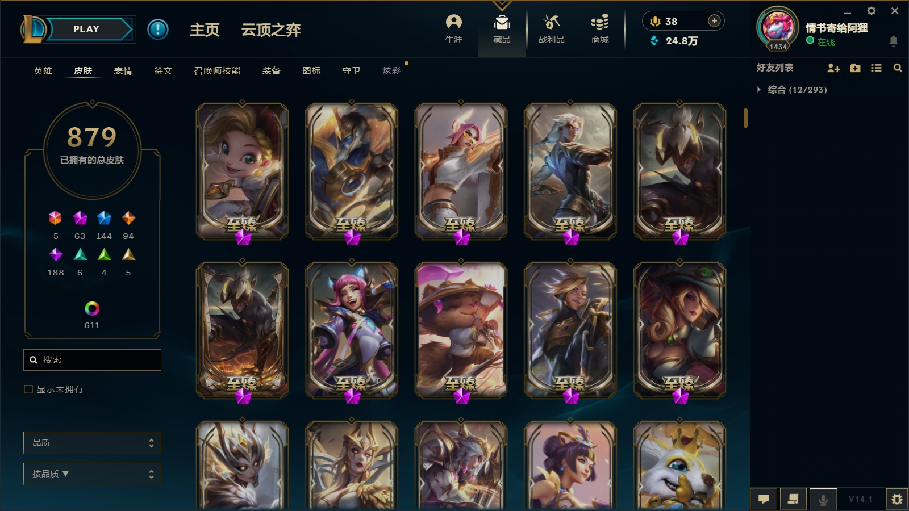Click the new friend folder icon
909x511 pixels.
pyautogui.click(x=855, y=68)
